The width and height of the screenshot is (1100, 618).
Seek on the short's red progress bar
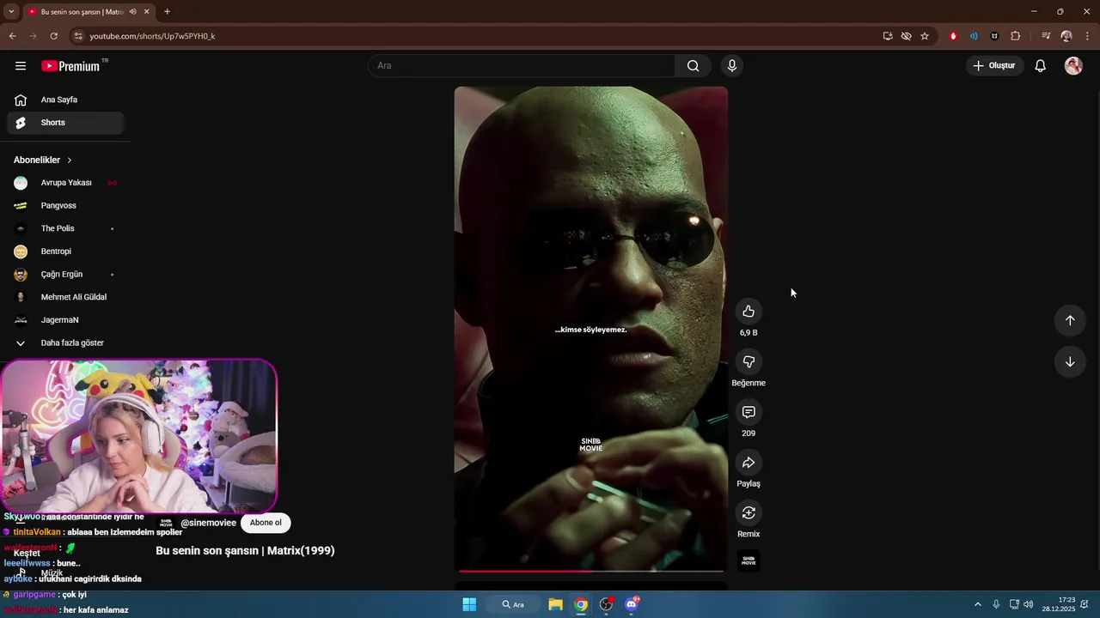591,571
